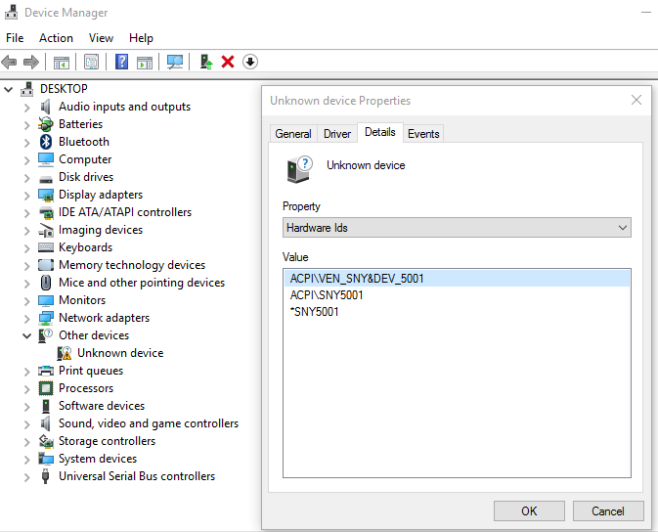Open the Property dropdown showing Hardware Ids

(457, 228)
